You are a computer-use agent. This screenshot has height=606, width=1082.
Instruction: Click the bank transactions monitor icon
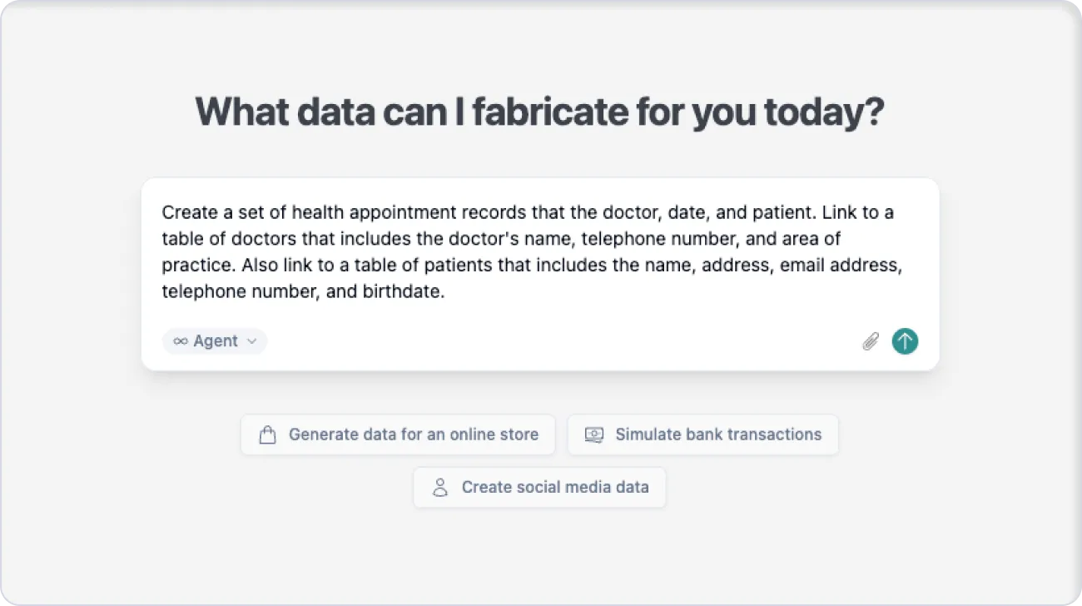(593, 435)
